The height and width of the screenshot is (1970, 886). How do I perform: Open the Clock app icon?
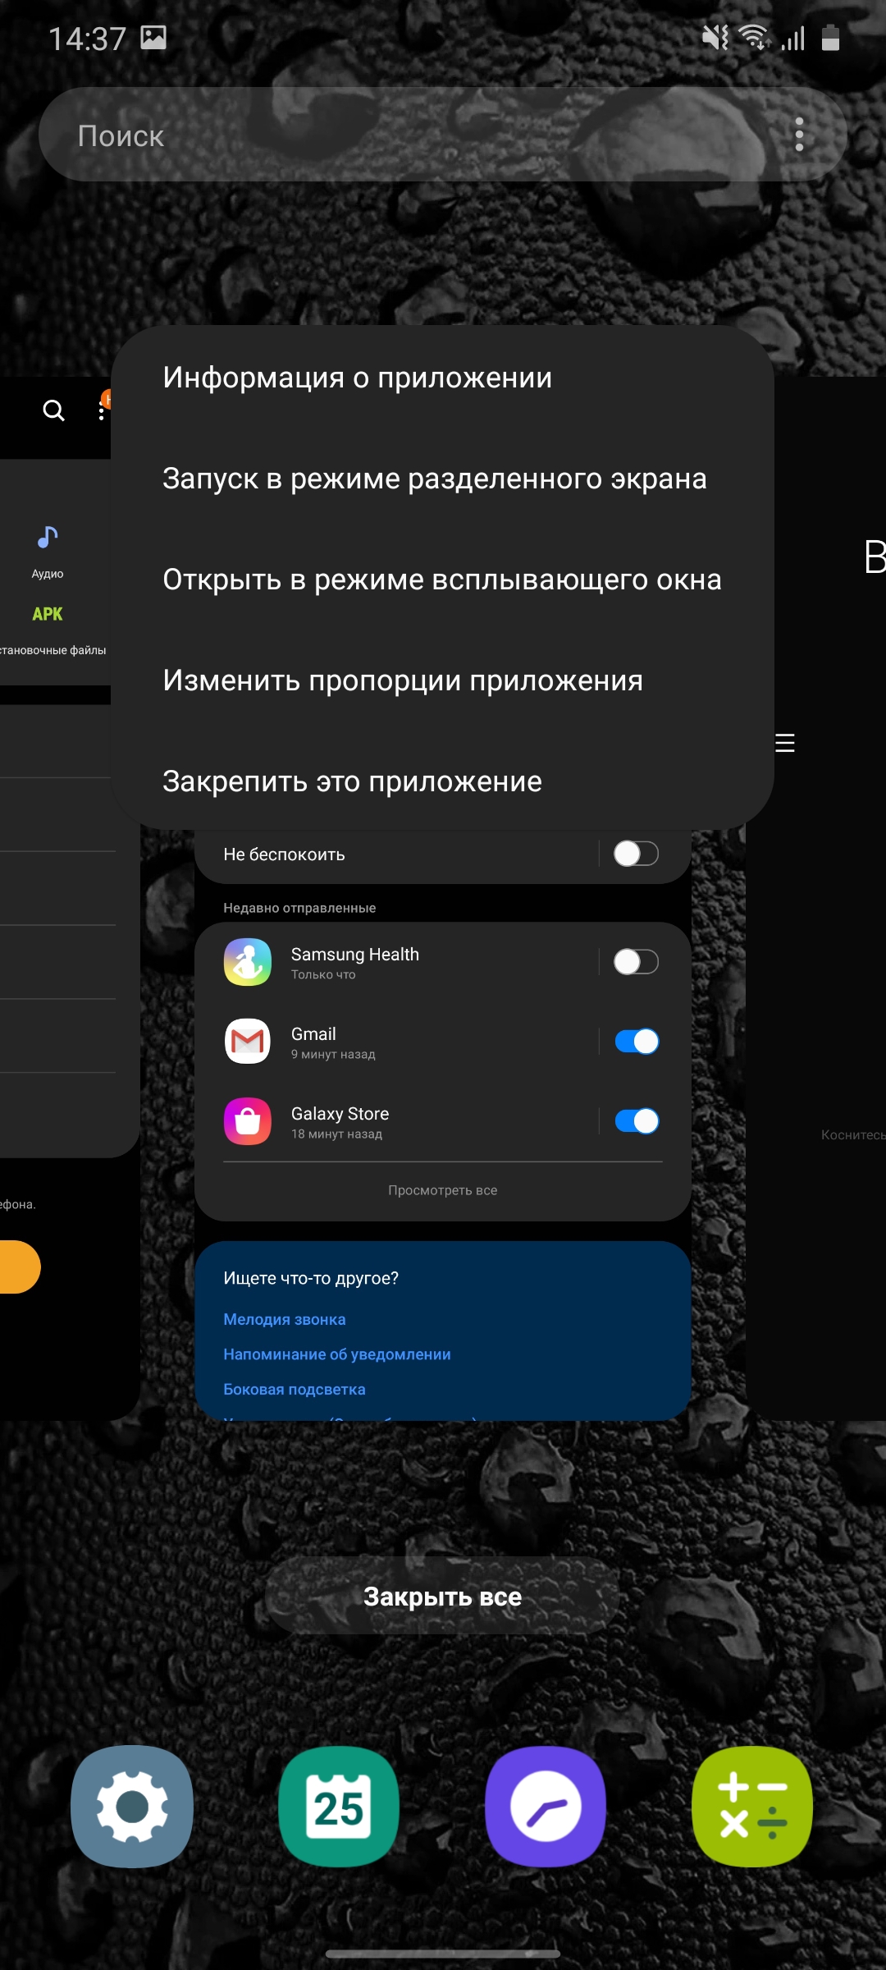546,1807
